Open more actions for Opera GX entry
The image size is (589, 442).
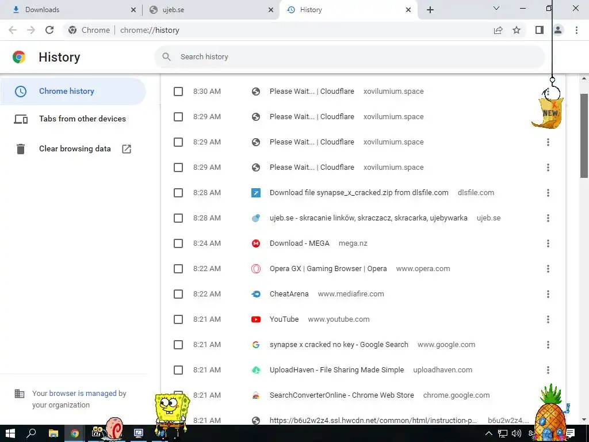pyautogui.click(x=548, y=269)
